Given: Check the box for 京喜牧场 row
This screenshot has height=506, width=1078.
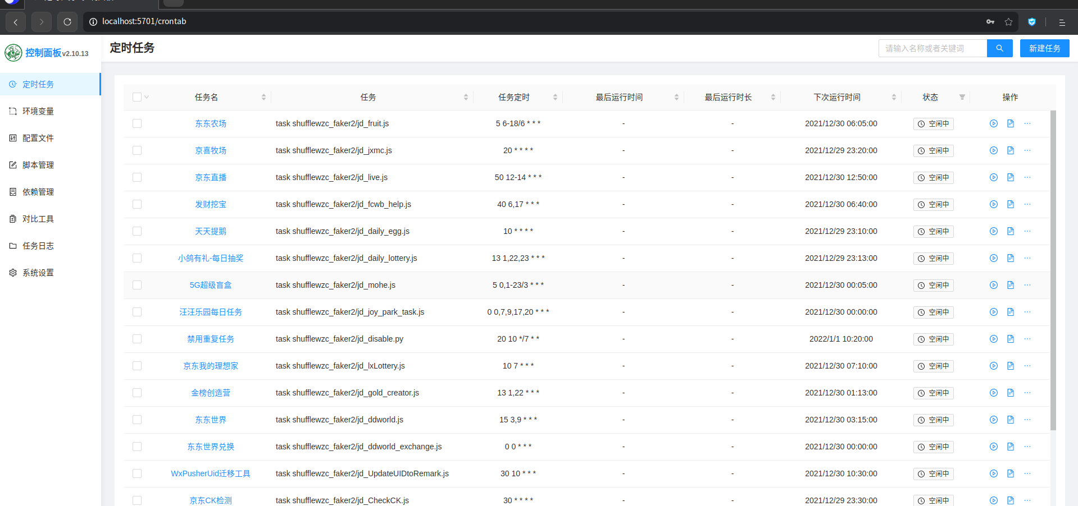Looking at the screenshot, I should (137, 150).
